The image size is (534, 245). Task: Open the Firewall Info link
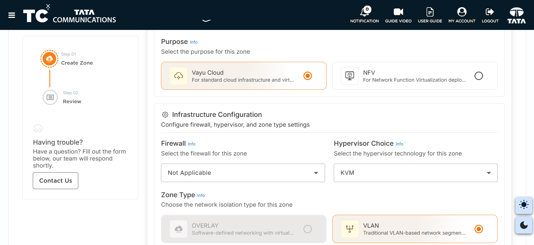point(192,144)
